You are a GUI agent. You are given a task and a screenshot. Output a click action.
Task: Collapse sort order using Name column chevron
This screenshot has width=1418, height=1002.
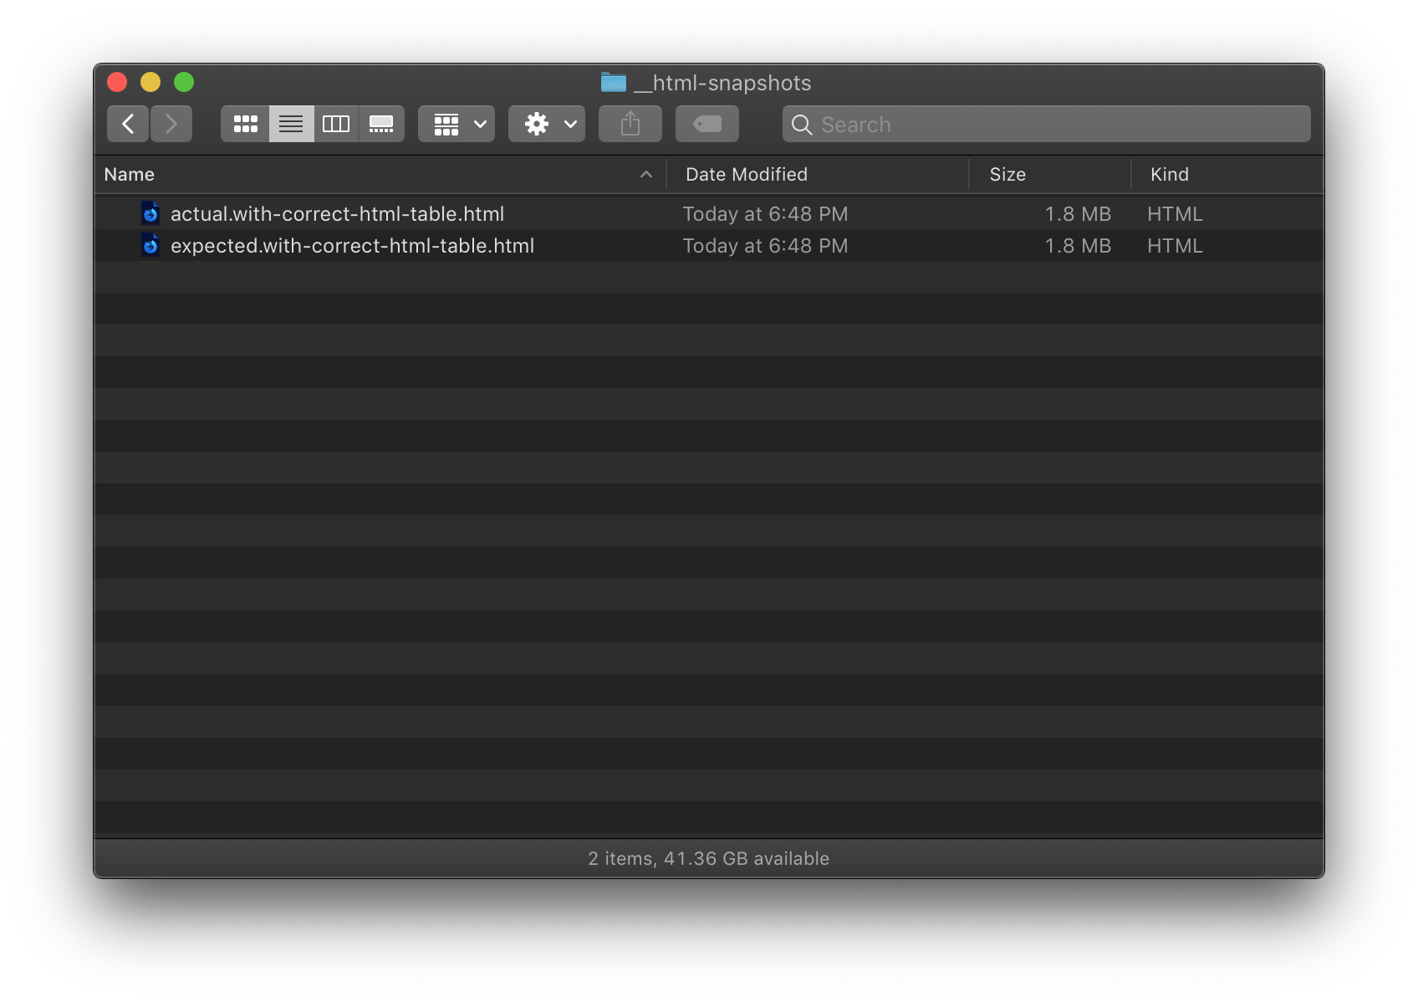click(x=645, y=175)
